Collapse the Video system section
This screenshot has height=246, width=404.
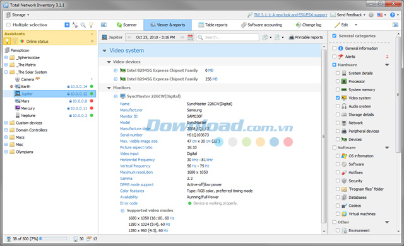click(104, 50)
